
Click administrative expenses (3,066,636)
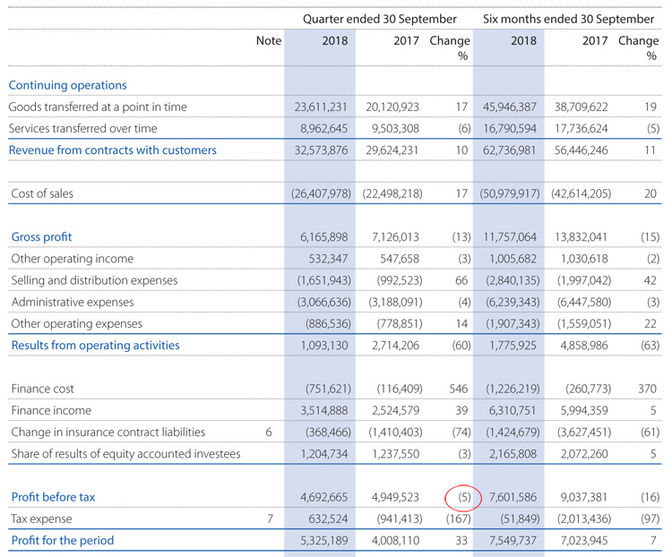324,302
